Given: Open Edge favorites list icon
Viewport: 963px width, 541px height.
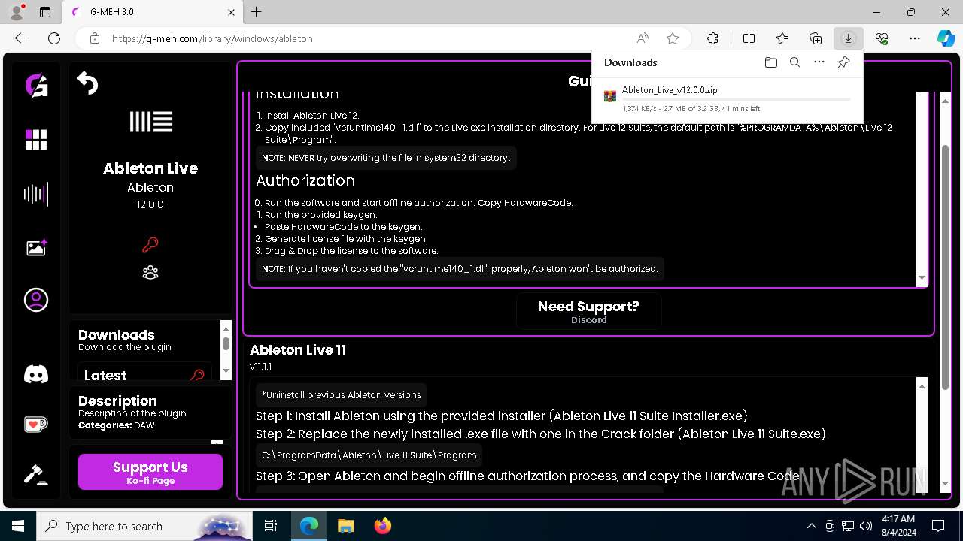Looking at the screenshot, I should (x=782, y=38).
